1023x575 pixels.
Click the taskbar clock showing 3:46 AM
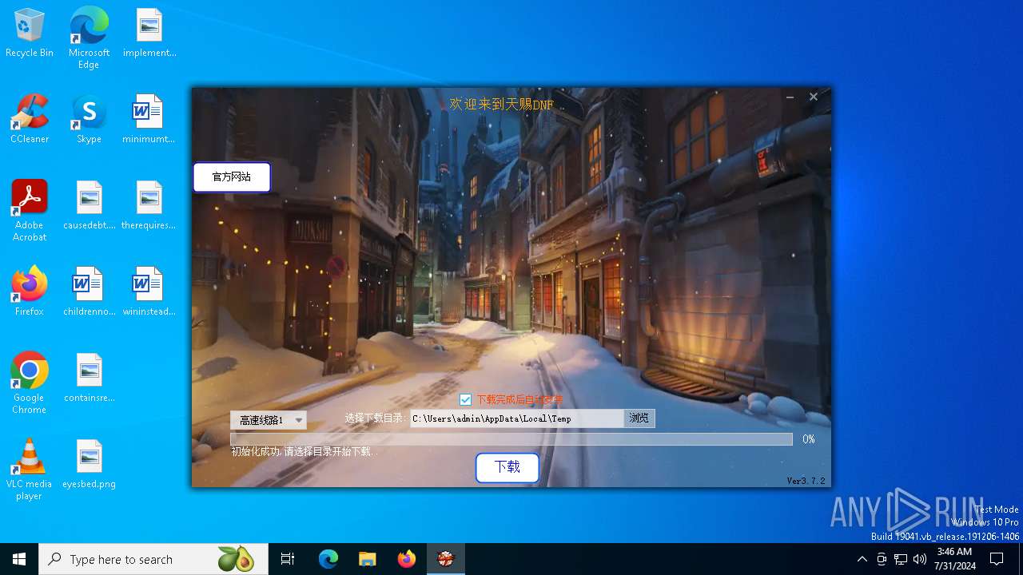(954, 559)
